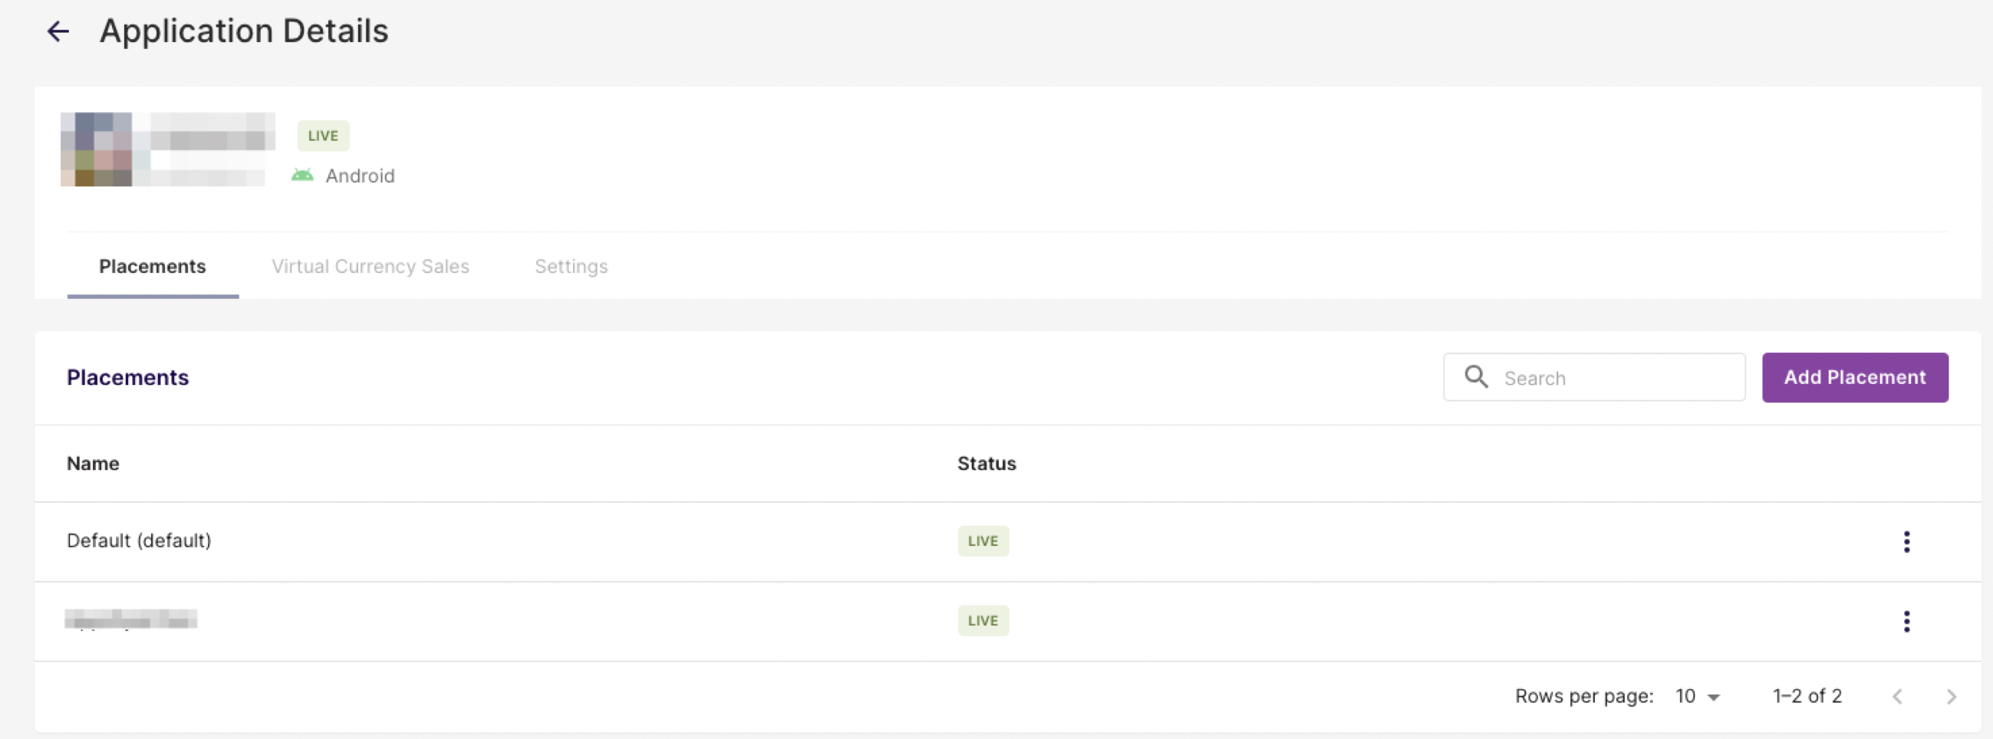Open three-dot menu for Default placement

click(x=1906, y=542)
